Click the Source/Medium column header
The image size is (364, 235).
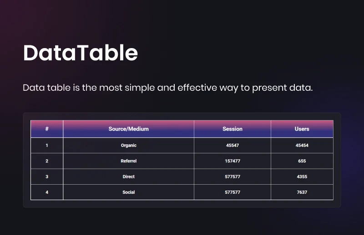pyautogui.click(x=128, y=129)
